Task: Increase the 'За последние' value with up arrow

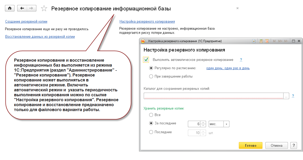Action: pyautogui.click(x=203, y=123)
